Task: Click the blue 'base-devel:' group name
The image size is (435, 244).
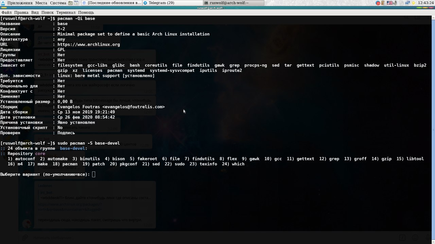Action: coord(74,148)
